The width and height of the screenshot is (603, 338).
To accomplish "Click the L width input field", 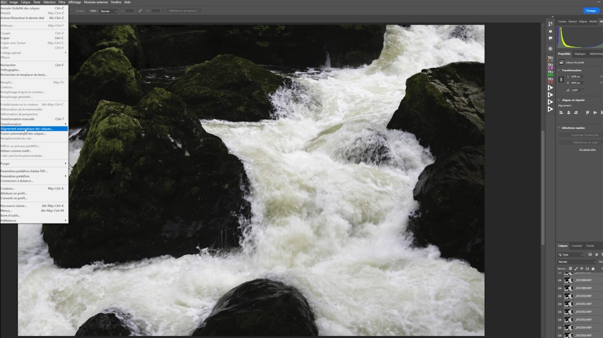I will (577, 77).
